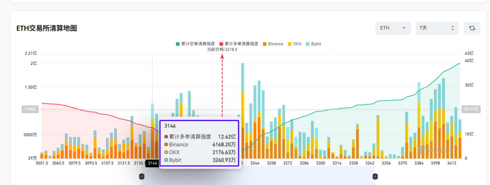490x185 pixels.
Task: Click the tallest liquidation bar in chart
Action: pos(242,109)
